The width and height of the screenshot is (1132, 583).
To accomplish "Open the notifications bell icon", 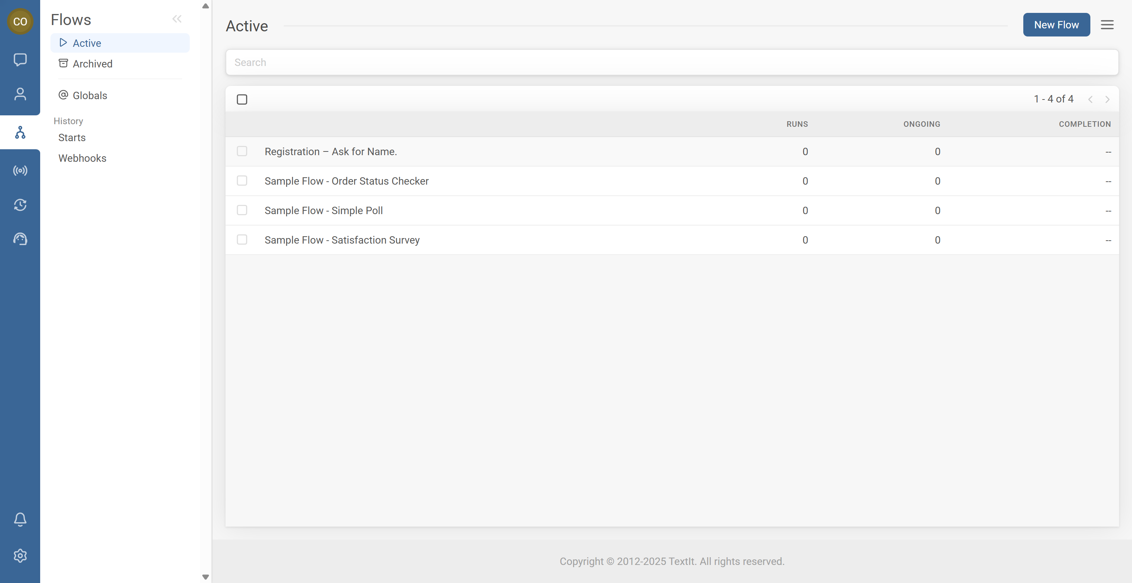I will click(x=20, y=519).
